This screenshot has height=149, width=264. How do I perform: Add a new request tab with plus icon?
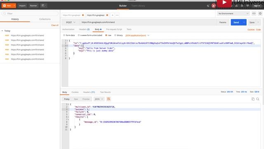[x=113, y=15]
